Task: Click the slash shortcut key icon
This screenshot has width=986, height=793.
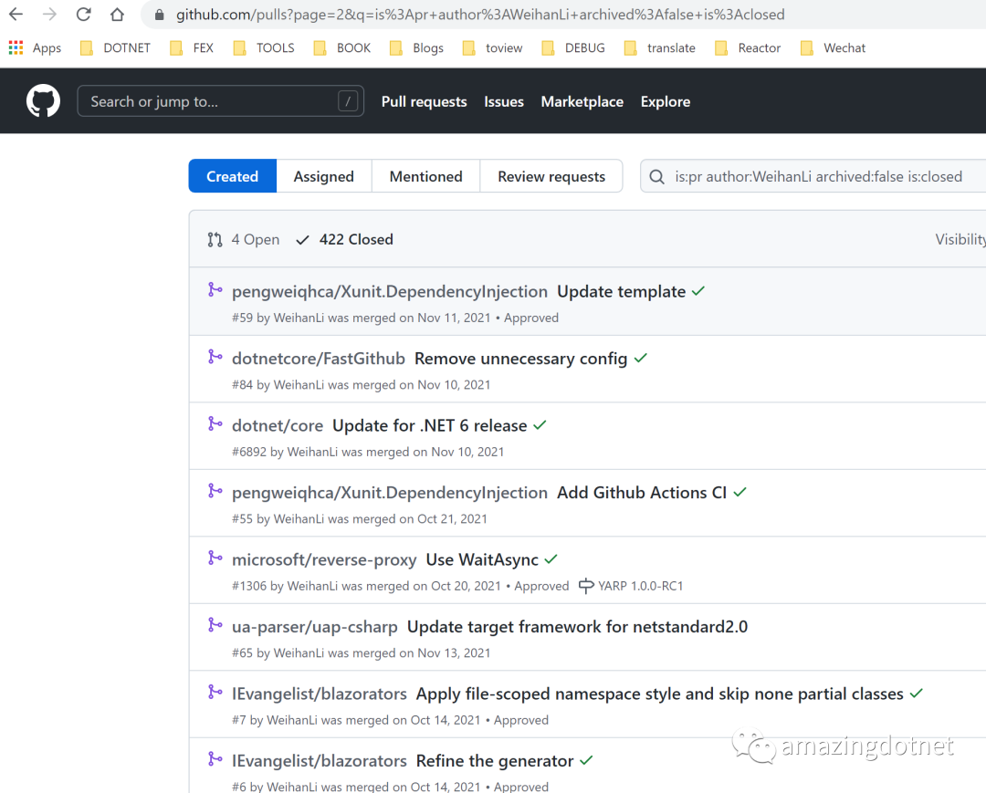Action: (348, 101)
